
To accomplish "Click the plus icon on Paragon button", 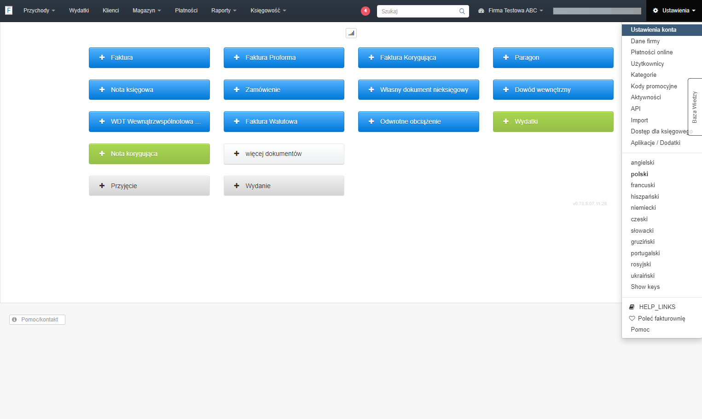I will 506,57.
